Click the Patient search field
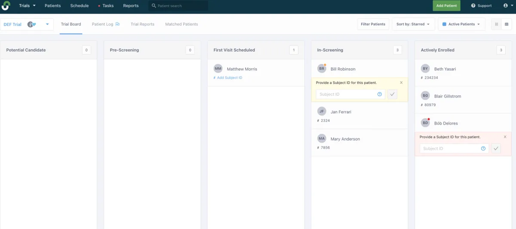The image size is (516, 229). click(x=181, y=6)
